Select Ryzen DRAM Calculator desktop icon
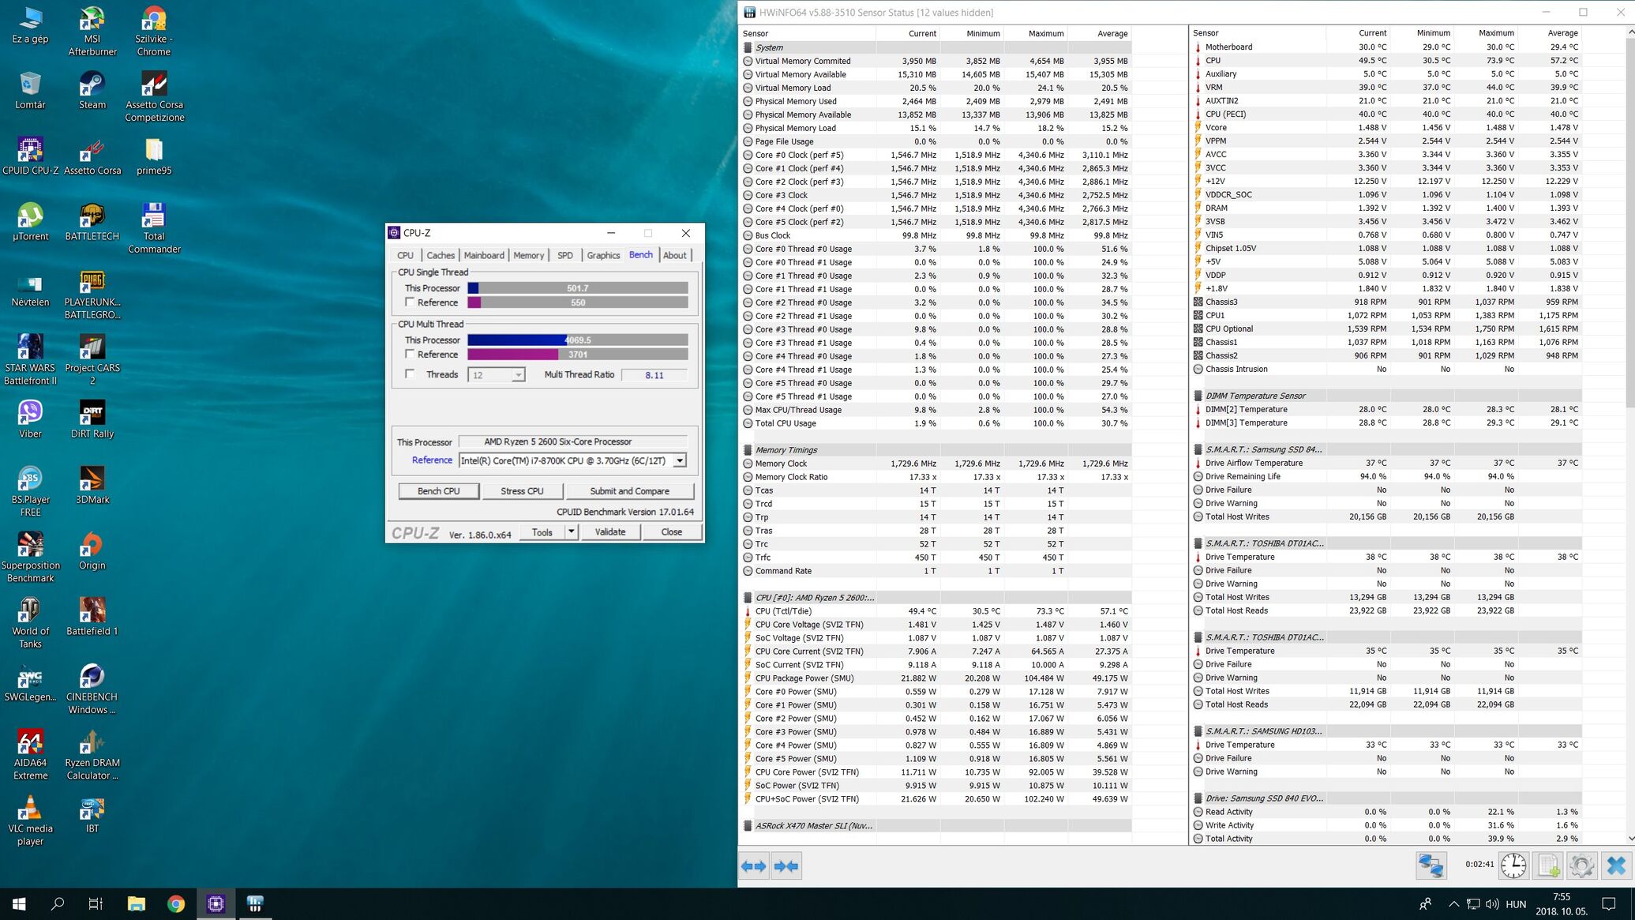Screen dimensions: 1635x920 92,754
